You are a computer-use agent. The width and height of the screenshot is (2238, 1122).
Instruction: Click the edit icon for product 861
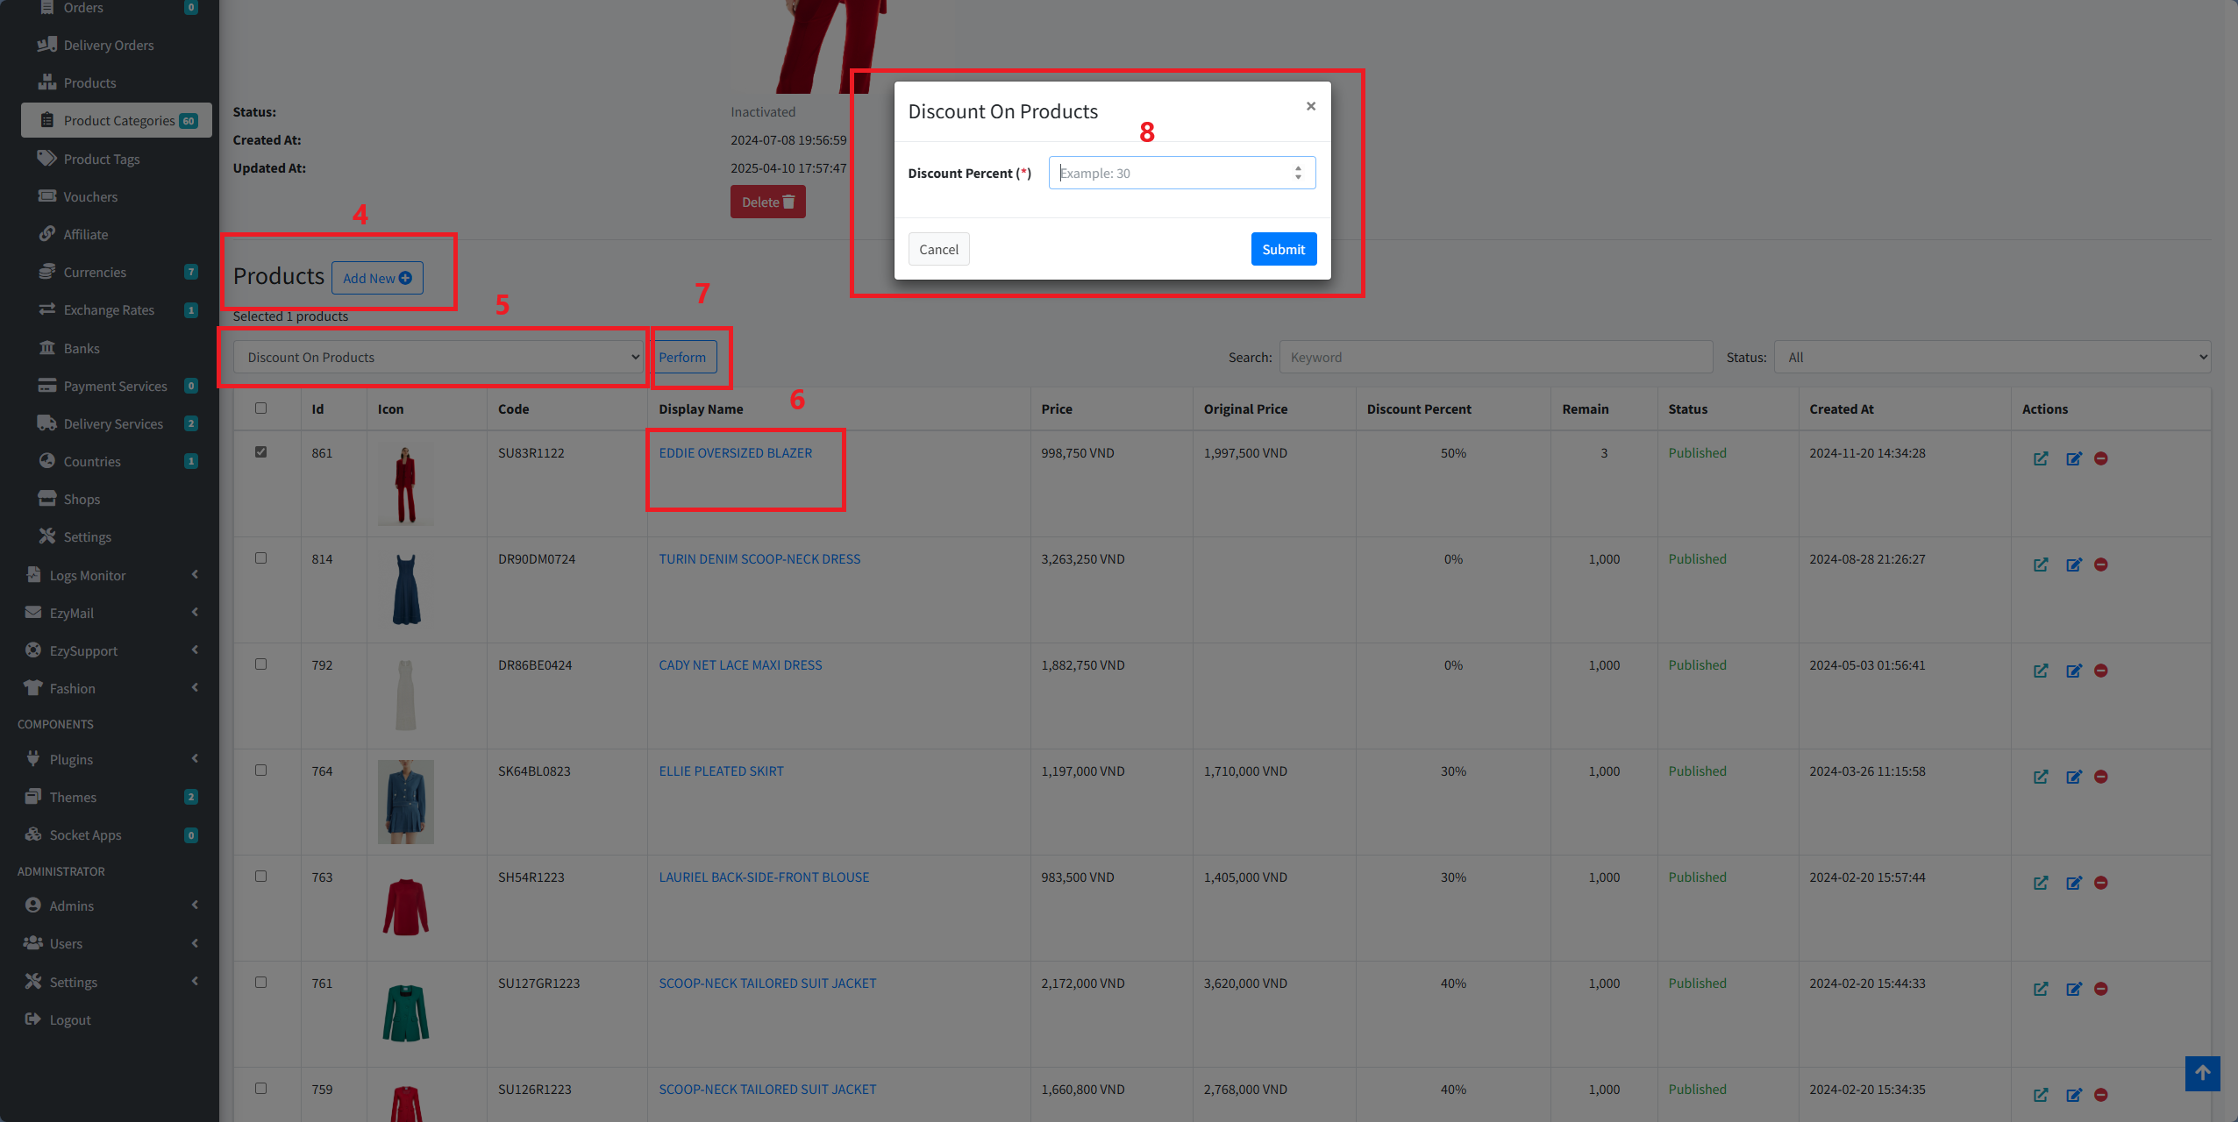(2073, 458)
